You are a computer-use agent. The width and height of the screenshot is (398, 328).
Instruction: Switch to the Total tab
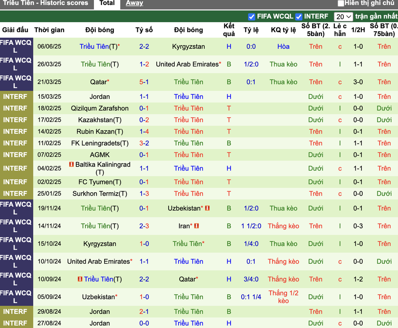tap(107, 3)
